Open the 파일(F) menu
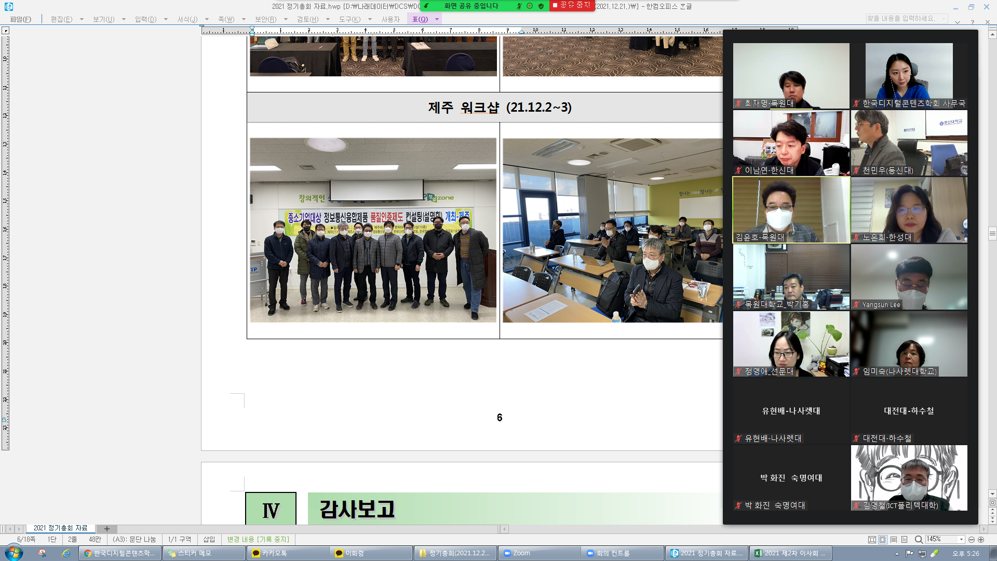The width and height of the screenshot is (997, 561). point(21,19)
